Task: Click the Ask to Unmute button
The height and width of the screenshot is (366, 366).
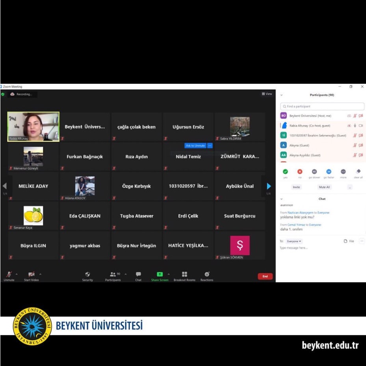Action: coord(195,145)
